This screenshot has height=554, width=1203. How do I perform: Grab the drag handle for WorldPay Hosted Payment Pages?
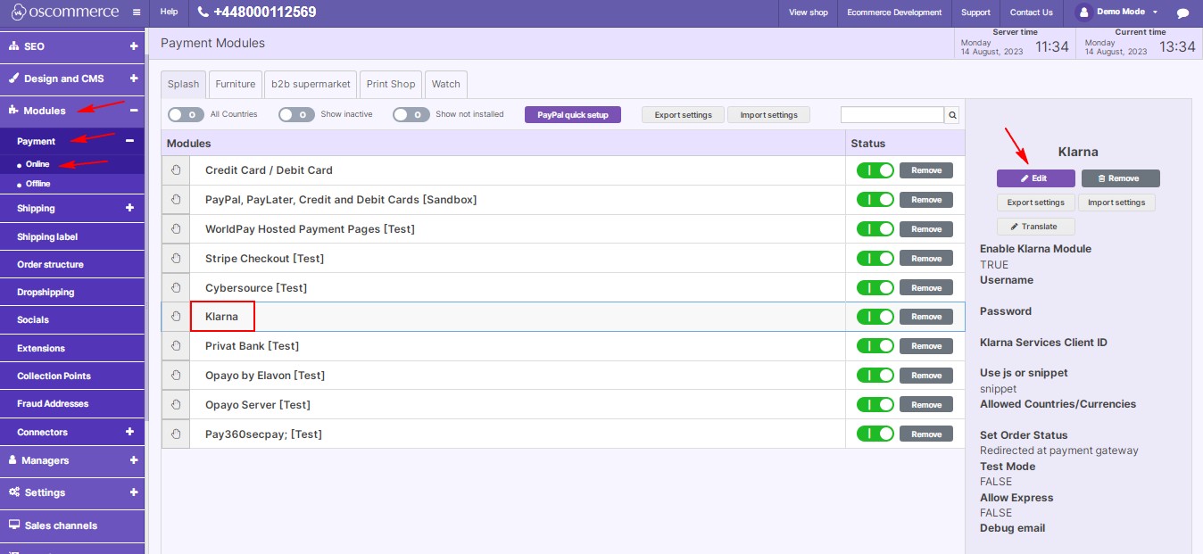(176, 229)
